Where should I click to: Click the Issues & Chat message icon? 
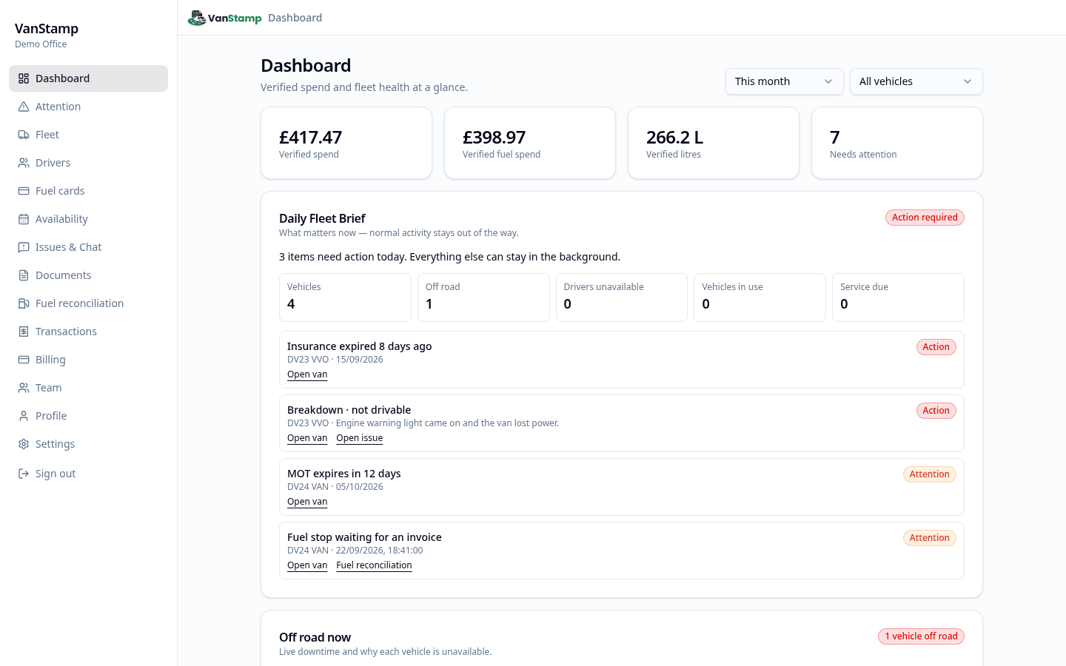pyautogui.click(x=24, y=247)
